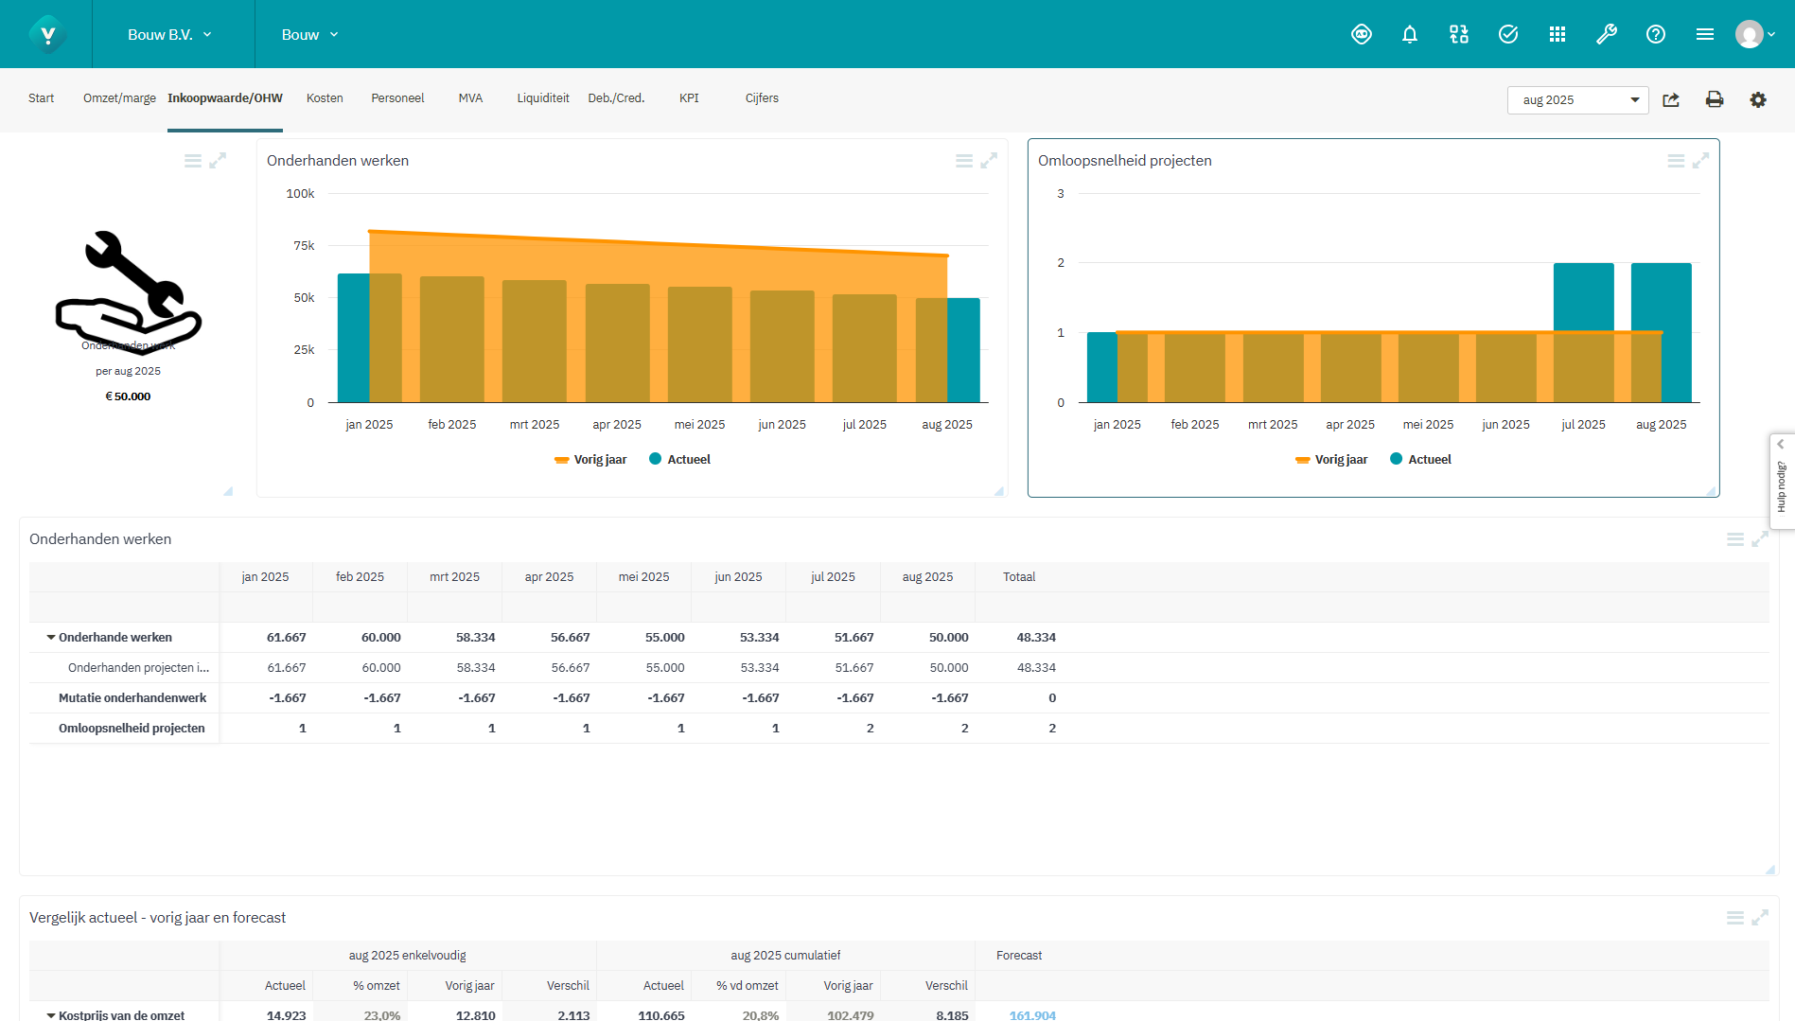Open the help question mark icon
The height and width of the screenshot is (1021, 1795).
pos(1655,35)
